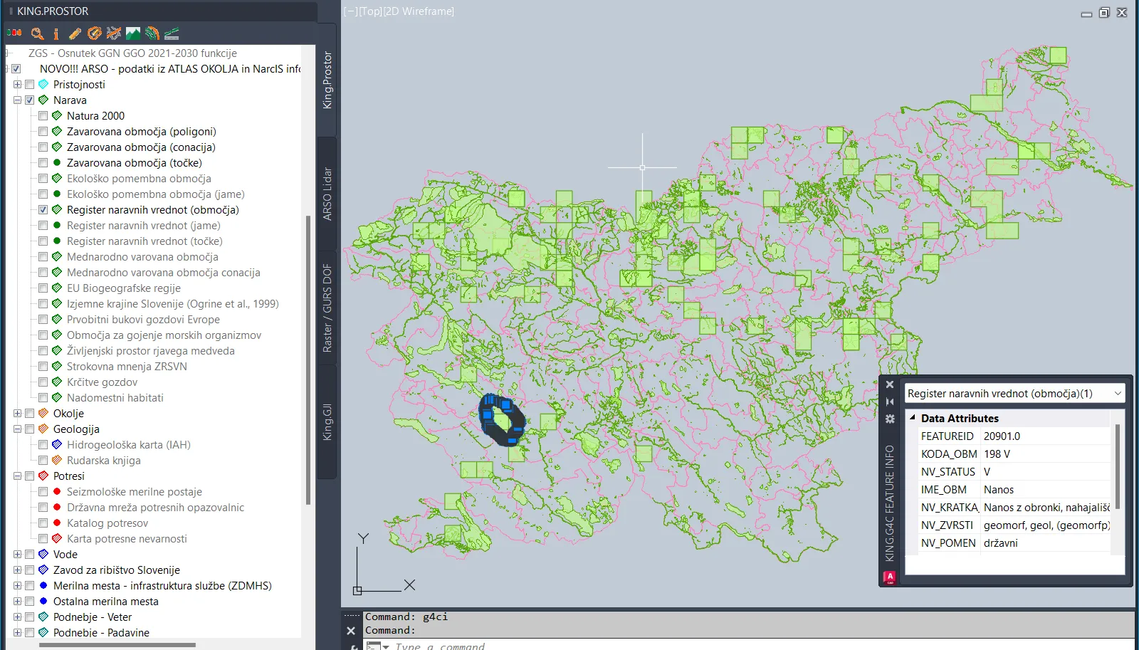Expand the Vode tree group
The height and width of the screenshot is (650, 1139).
tap(17, 555)
